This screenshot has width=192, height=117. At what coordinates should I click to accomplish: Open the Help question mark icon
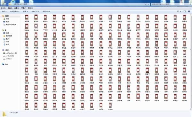(x=189, y=12)
